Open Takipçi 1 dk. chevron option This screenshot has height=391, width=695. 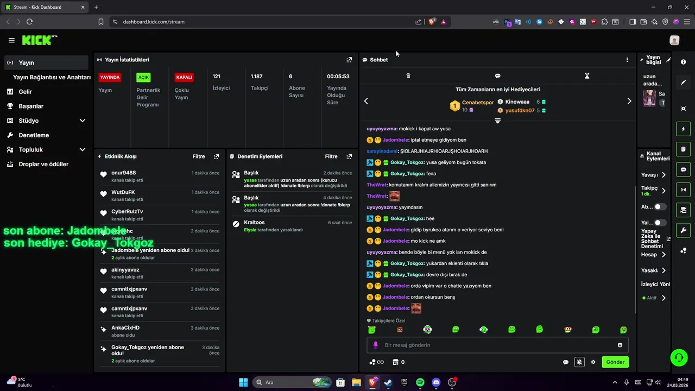[x=664, y=191]
